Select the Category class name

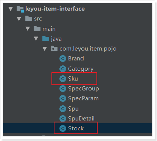(81, 69)
